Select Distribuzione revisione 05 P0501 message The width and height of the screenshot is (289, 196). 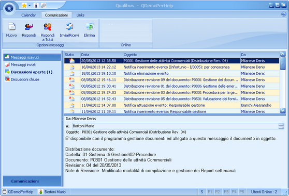tap(172, 99)
